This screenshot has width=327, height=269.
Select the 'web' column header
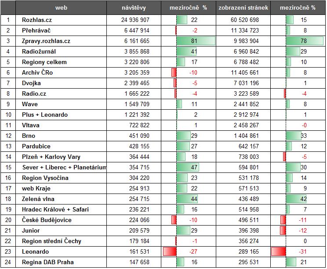point(61,8)
